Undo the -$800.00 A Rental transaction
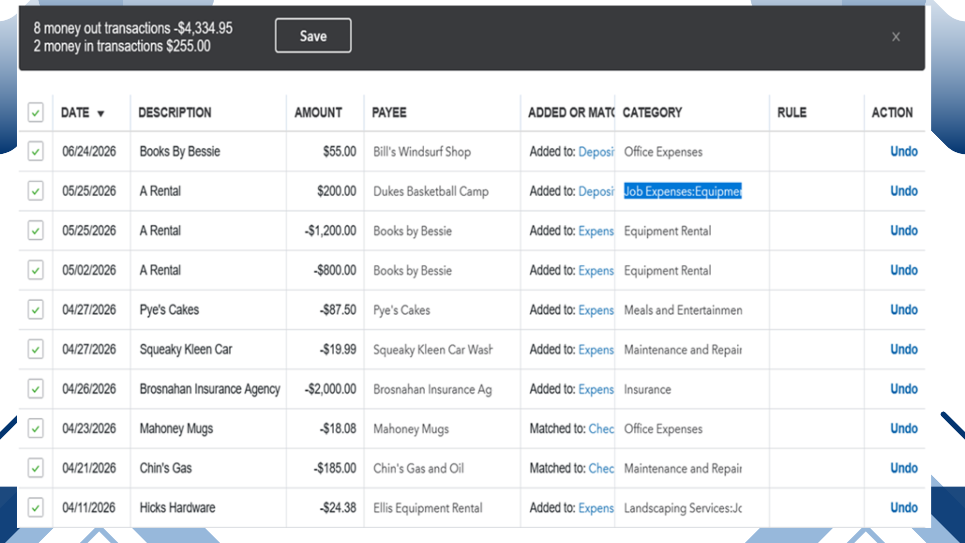965x543 pixels. (904, 270)
